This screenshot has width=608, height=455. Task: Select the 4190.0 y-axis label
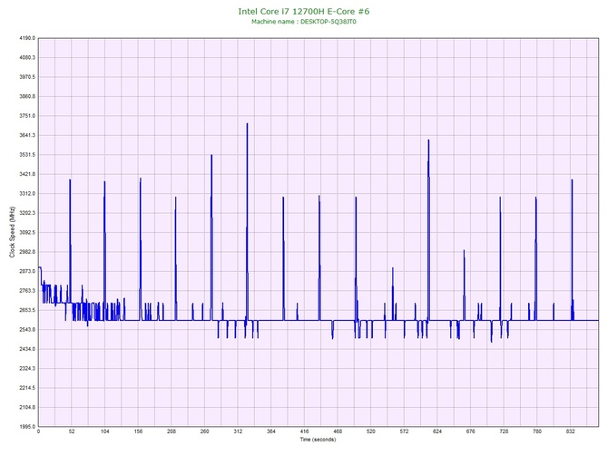pyautogui.click(x=27, y=38)
